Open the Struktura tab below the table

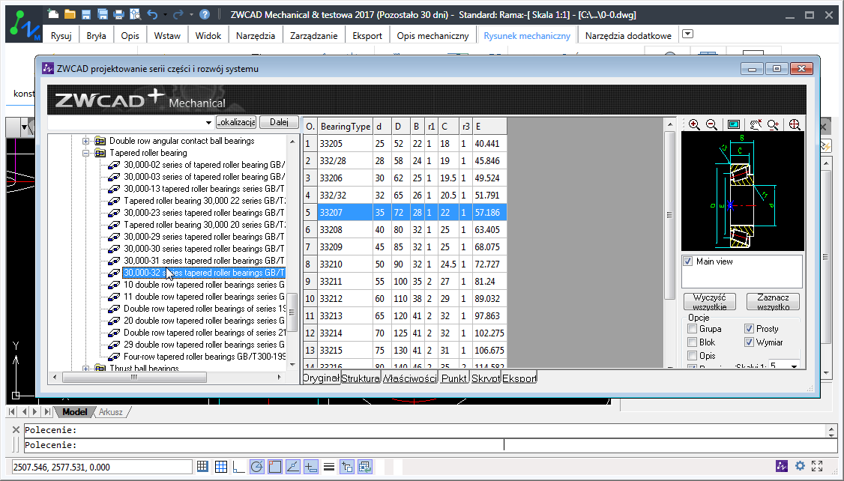tap(361, 378)
